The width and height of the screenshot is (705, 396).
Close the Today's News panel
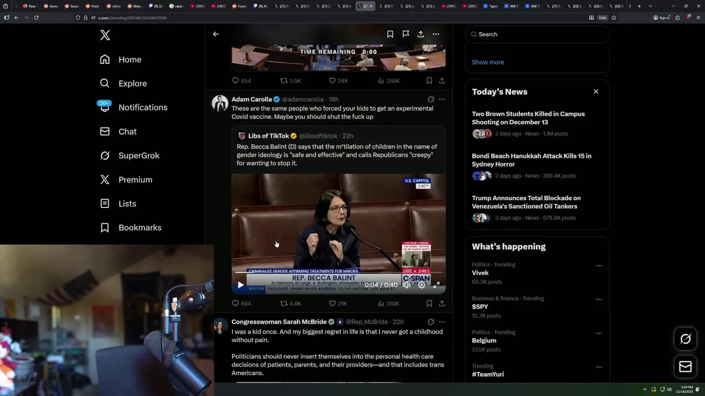point(596,92)
